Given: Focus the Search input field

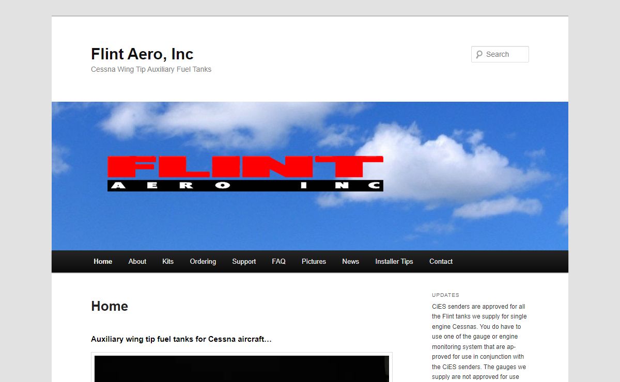Looking at the screenshot, I should click(x=500, y=54).
